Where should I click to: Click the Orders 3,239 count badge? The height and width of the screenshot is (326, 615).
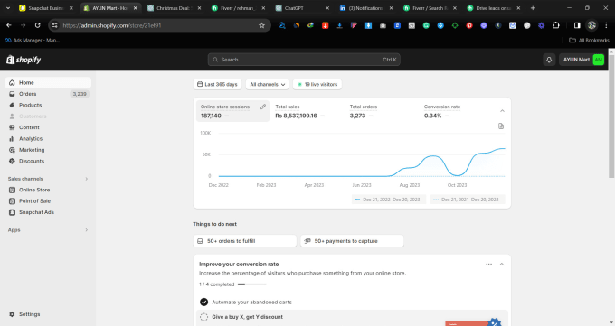pyautogui.click(x=80, y=94)
